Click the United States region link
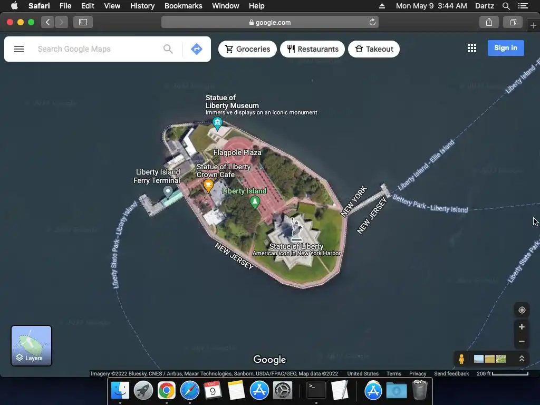Screen dimensions: 540x405 point(363,374)
